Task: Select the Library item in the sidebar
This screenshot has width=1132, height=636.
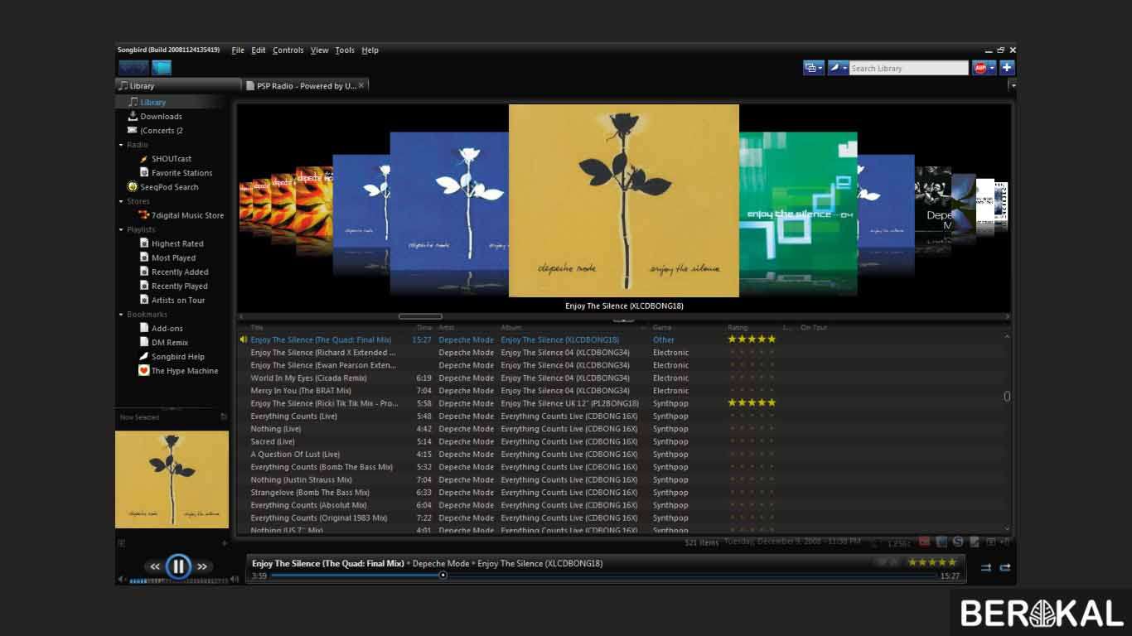Action: point(152,102)
